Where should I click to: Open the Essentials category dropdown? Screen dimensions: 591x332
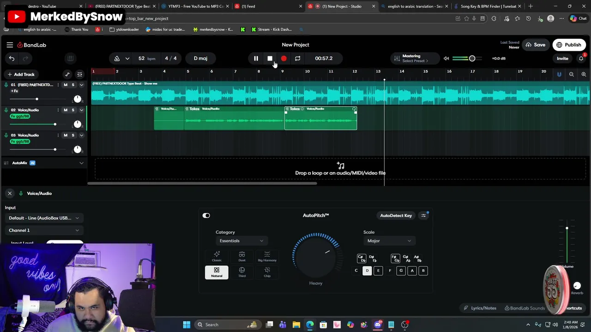coord(241,241)
